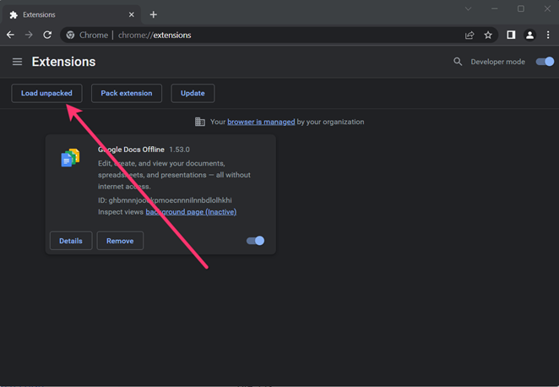This screenshot has width=559, height=387.
Task: Click the share page icon in address bar
Action: [x=469, y=35]
